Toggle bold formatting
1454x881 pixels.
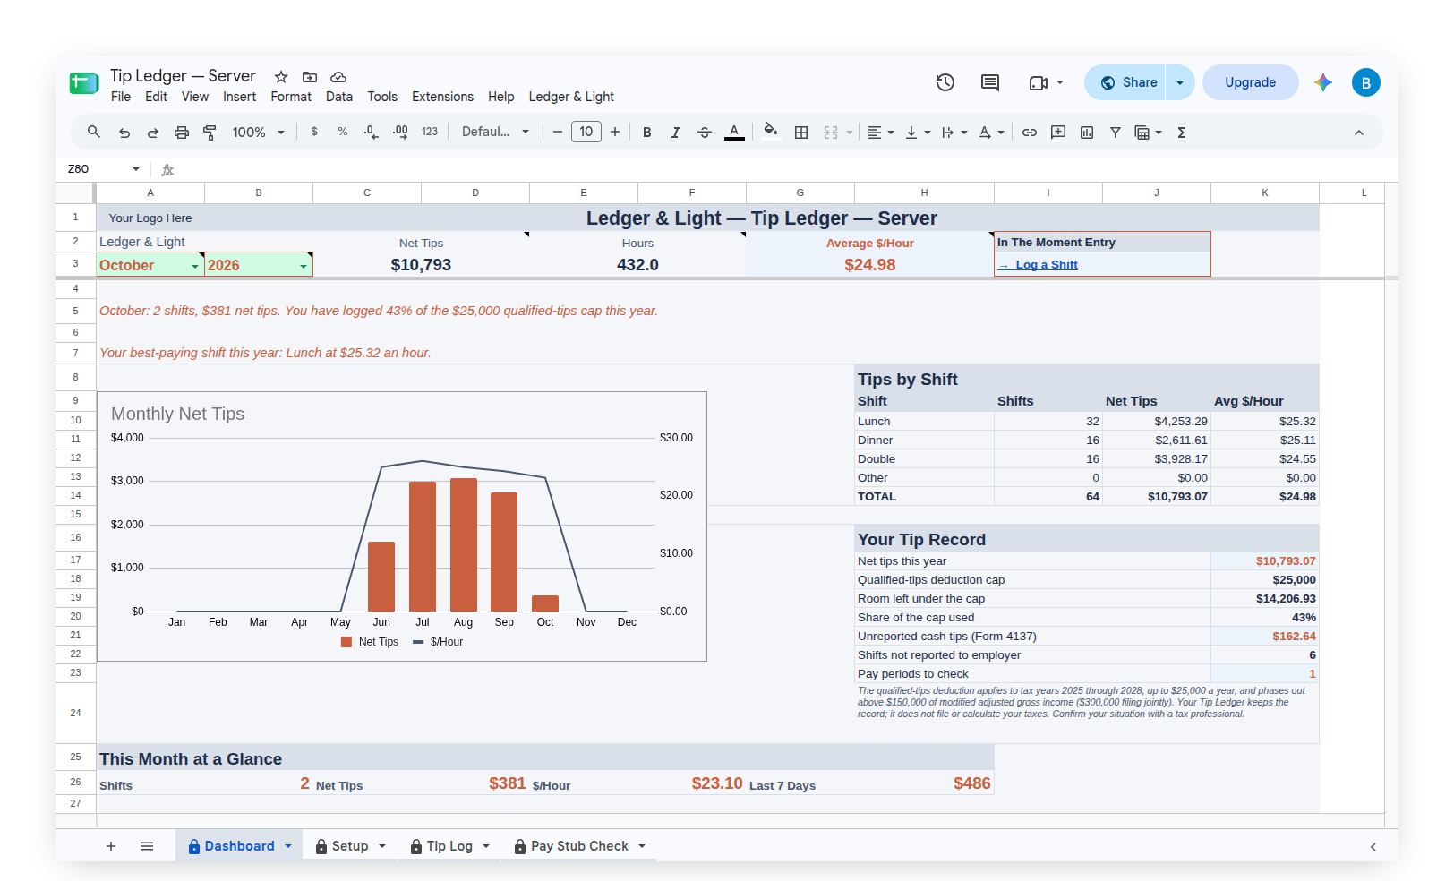click(647, 133)
